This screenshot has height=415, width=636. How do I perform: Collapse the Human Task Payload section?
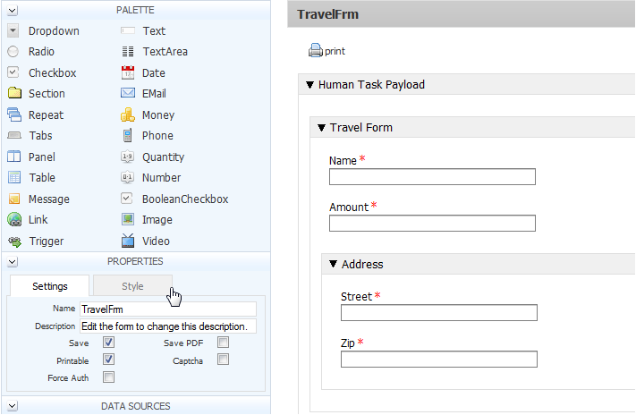pos(310,85)
